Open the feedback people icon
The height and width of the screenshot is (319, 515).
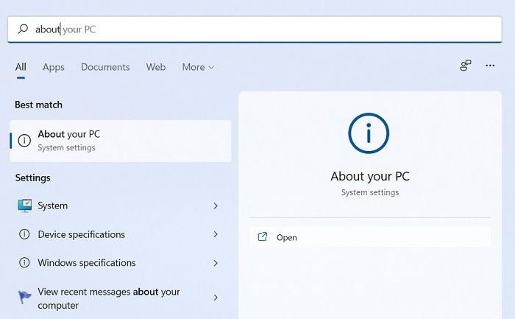tap(466, 66)
